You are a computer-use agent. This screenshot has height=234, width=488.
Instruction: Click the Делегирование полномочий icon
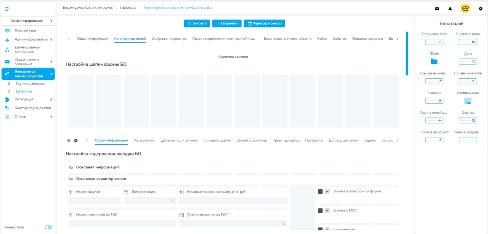[x=7, y=50]
